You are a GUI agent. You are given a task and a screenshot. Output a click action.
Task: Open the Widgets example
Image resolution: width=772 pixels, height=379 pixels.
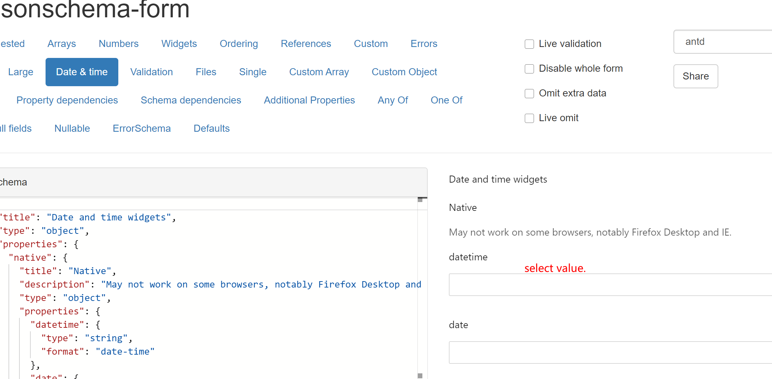[179, 43]
